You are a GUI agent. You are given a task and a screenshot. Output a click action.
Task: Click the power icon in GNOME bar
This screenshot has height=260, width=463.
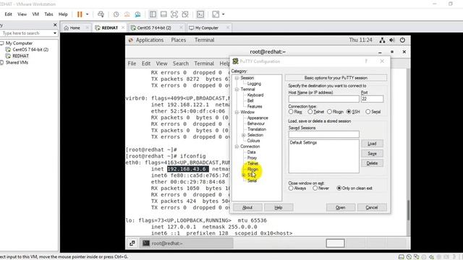[402, 40]
